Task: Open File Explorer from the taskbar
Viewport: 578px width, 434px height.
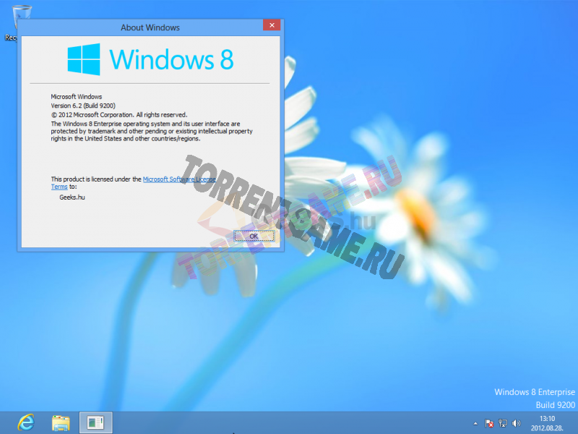Action: coord(61,423)
